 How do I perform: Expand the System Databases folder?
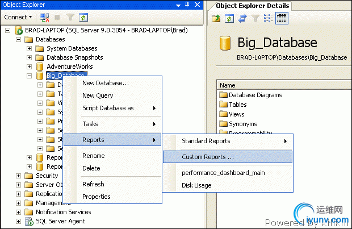point(29,48)
